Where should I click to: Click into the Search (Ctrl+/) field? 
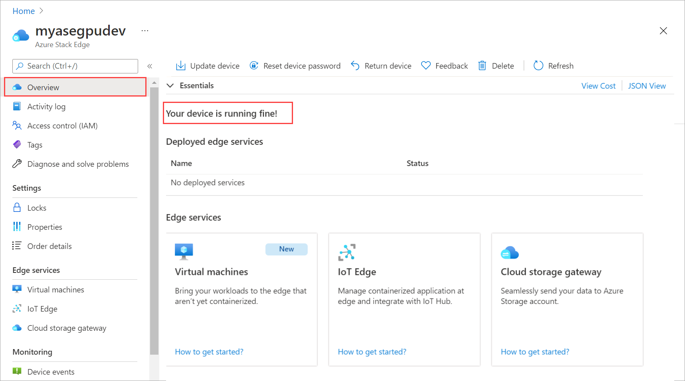[x=75, y=66]
